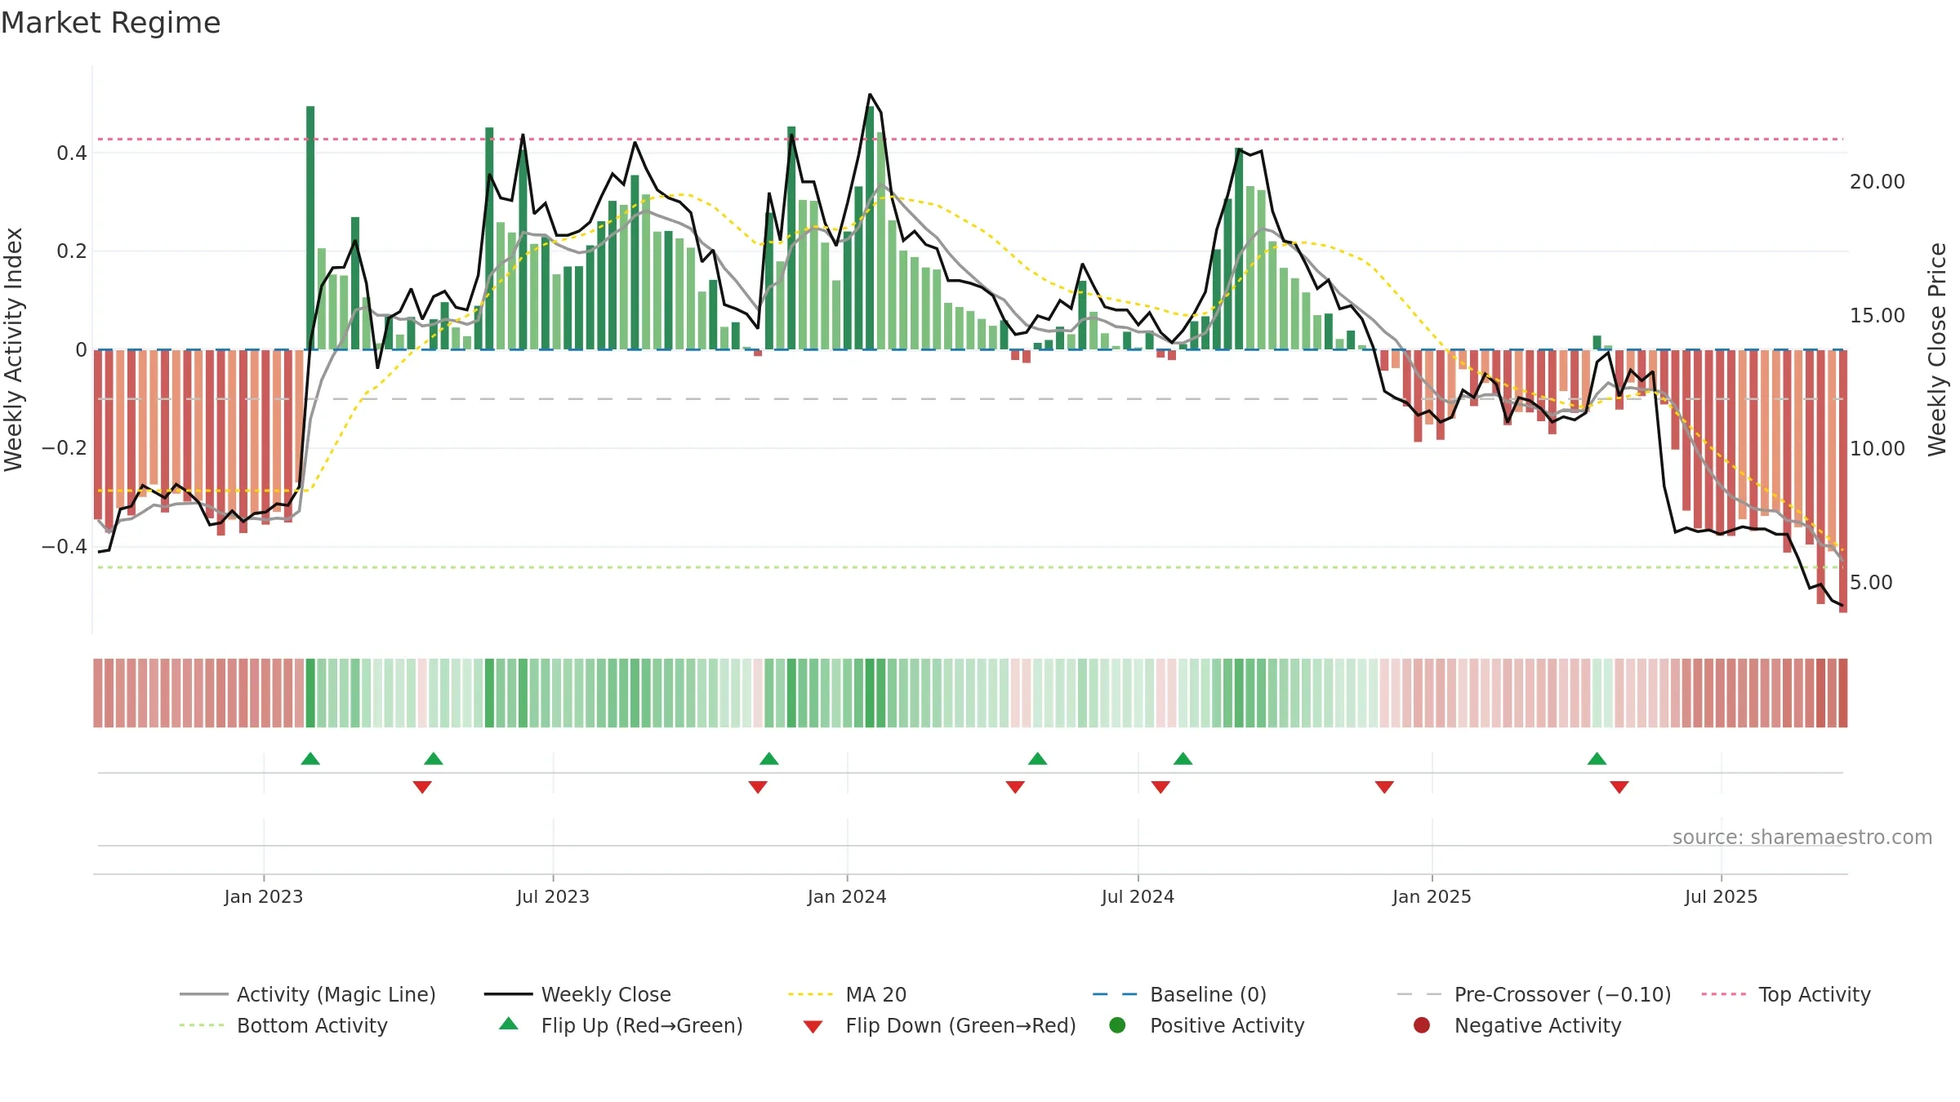Viewport: 1960px width, 1102px height.
Task: Click the Jan 2023 axis label
Action: tap(264, 896)
